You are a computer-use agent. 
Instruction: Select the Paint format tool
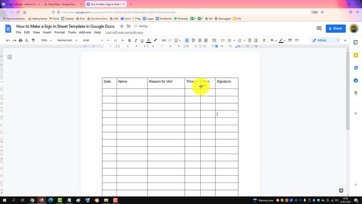click(x=33, y=40)
